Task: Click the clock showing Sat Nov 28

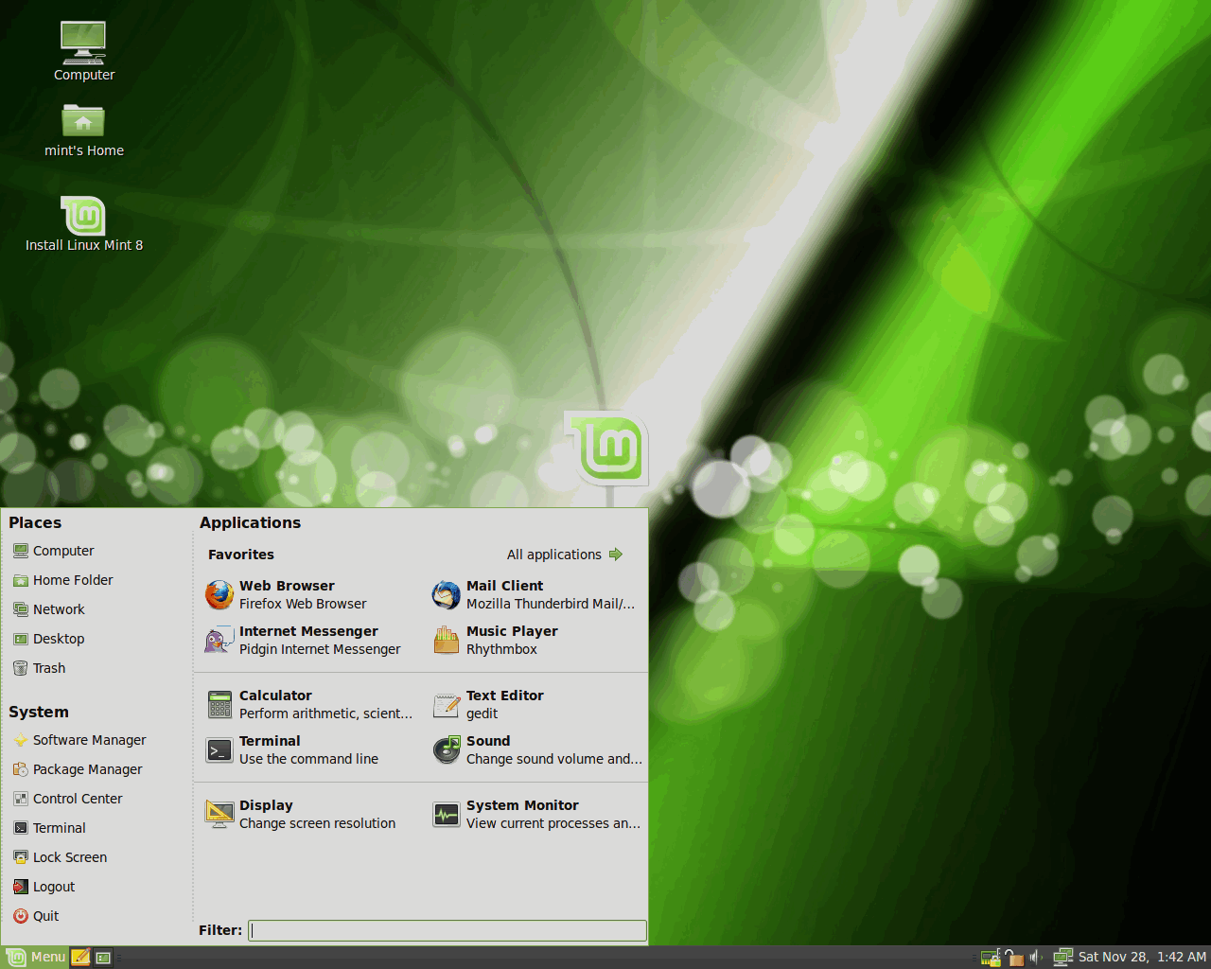Action: [x=1142, y=957]
